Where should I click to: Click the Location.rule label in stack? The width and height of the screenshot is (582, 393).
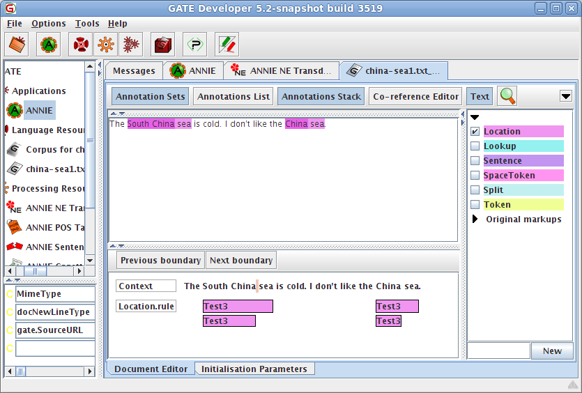[x=146, y=306]
